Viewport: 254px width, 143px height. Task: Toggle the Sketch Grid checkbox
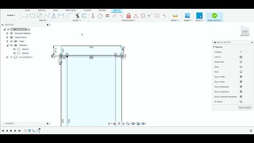click(241, 62)
